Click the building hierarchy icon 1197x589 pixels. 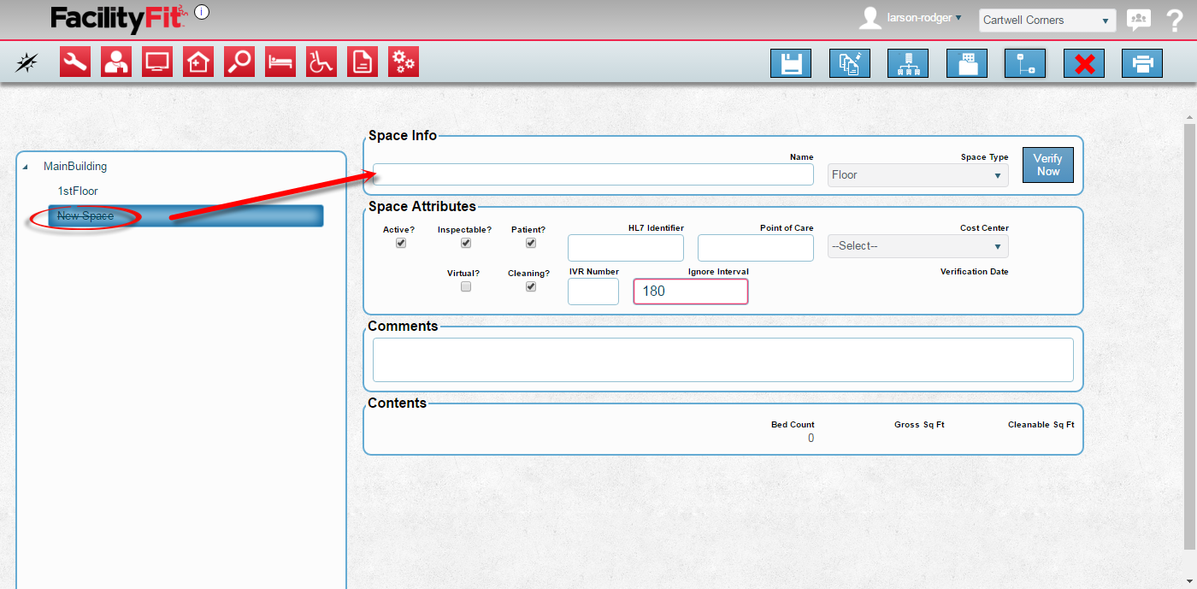[x=907, y=64]
